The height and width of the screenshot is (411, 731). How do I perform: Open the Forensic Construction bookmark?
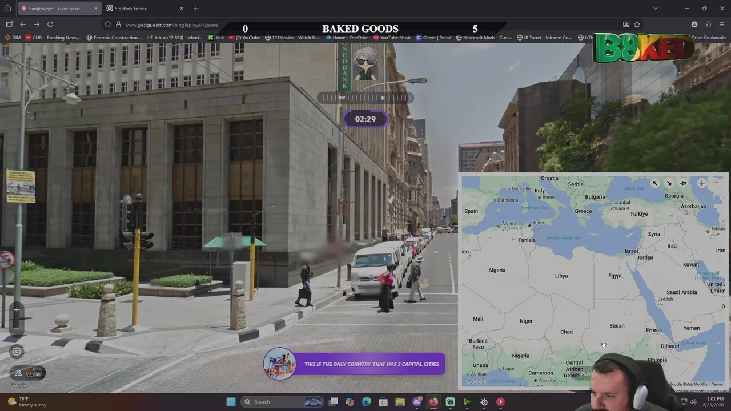[114, 38]
